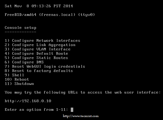The height and width of the screenshot is (120, 163).
Task: Click the tecmint.com watermark link
Action: point(81,116)
